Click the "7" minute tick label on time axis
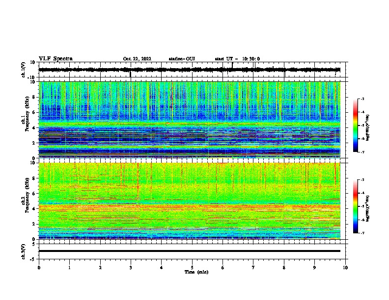Screen dimensions: 389x300 click(253, 268)
